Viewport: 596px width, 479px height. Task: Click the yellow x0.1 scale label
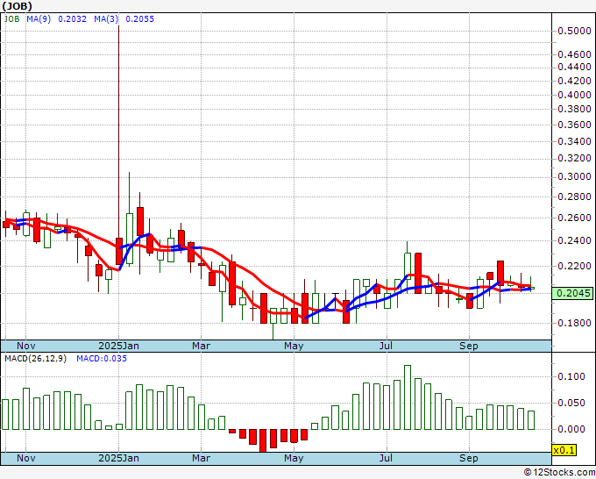click(563, 449)
